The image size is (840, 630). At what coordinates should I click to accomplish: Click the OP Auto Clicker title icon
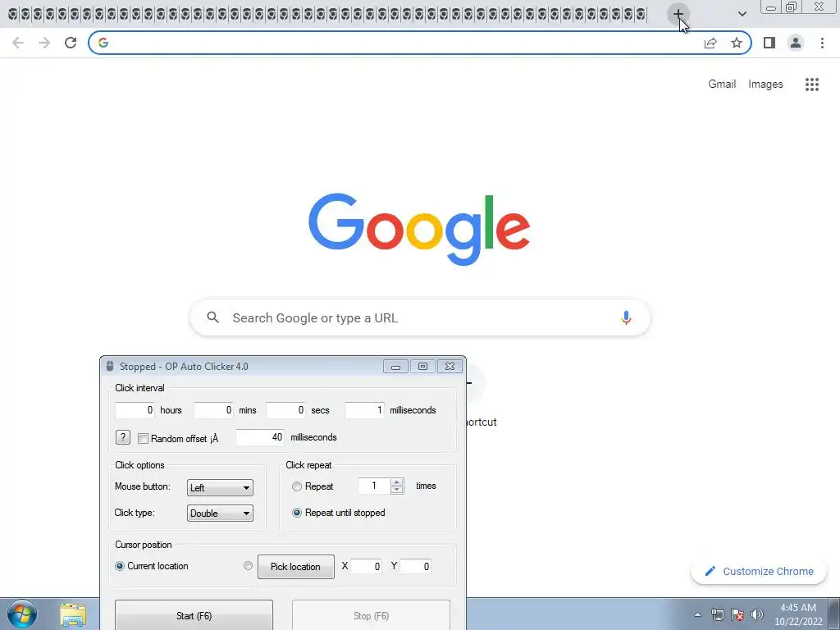click(110, 367)
